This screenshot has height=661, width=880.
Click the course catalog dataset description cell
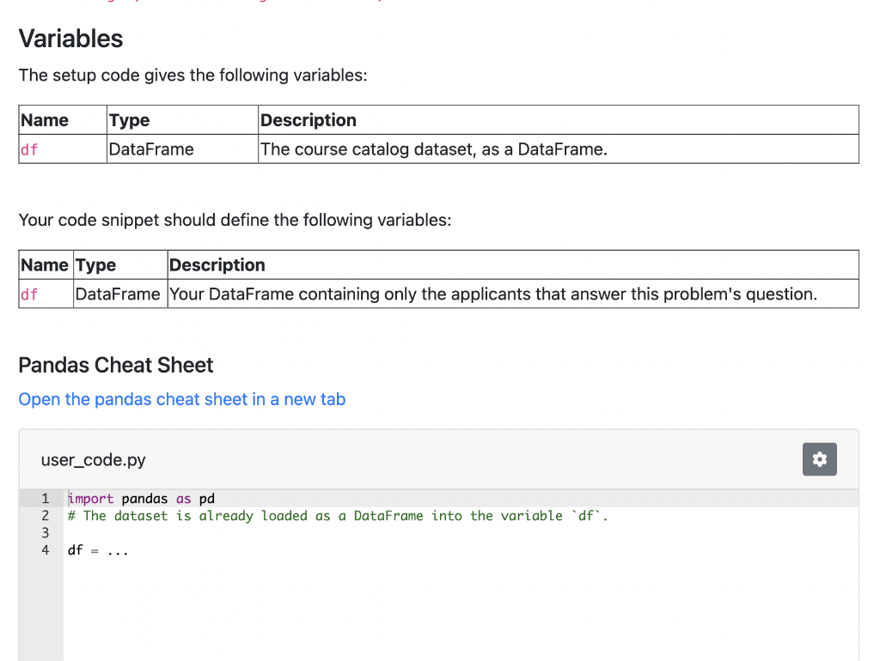[x=433, y=149]
